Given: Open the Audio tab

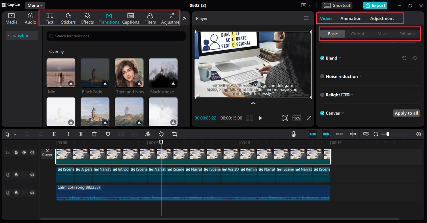Looking at the screenshot, I should (x=30, y=19).
